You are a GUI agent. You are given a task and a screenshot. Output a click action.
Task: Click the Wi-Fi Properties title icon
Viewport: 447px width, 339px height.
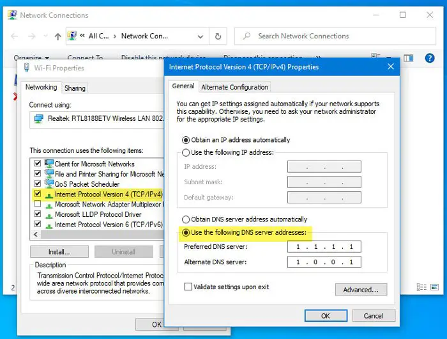27,68
